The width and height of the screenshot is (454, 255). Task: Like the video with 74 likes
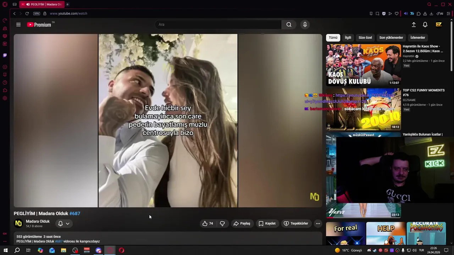click(207, 223)
